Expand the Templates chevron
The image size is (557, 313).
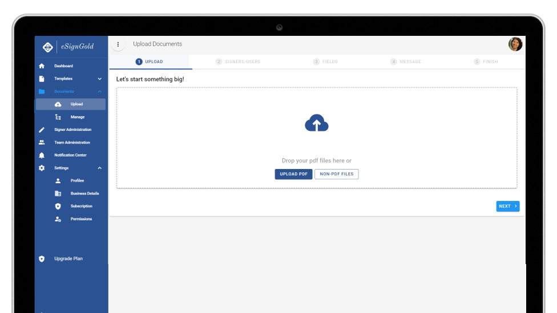point(99,79)
